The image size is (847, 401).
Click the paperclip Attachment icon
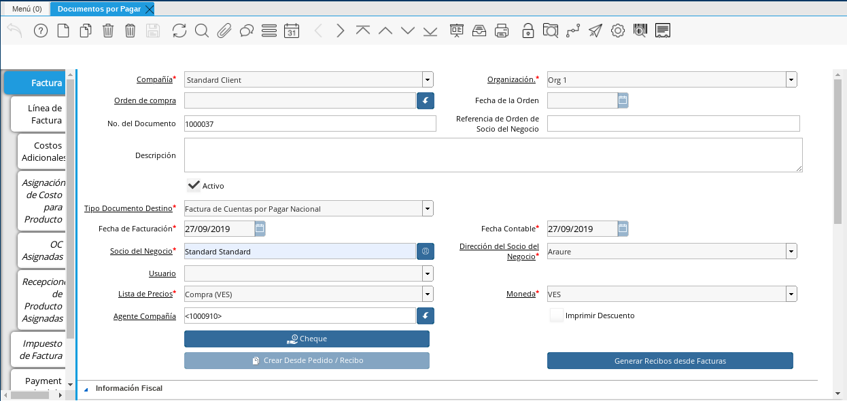click(x=224, y=31)
